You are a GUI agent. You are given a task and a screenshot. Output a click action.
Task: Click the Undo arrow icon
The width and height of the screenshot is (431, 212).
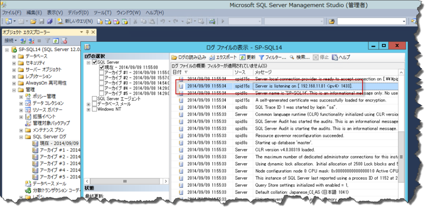163,21
